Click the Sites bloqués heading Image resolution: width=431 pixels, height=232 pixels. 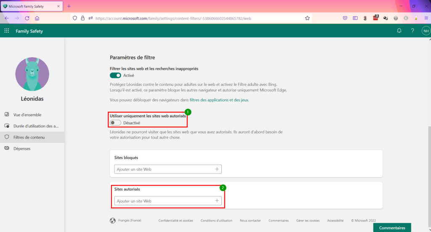126,158
